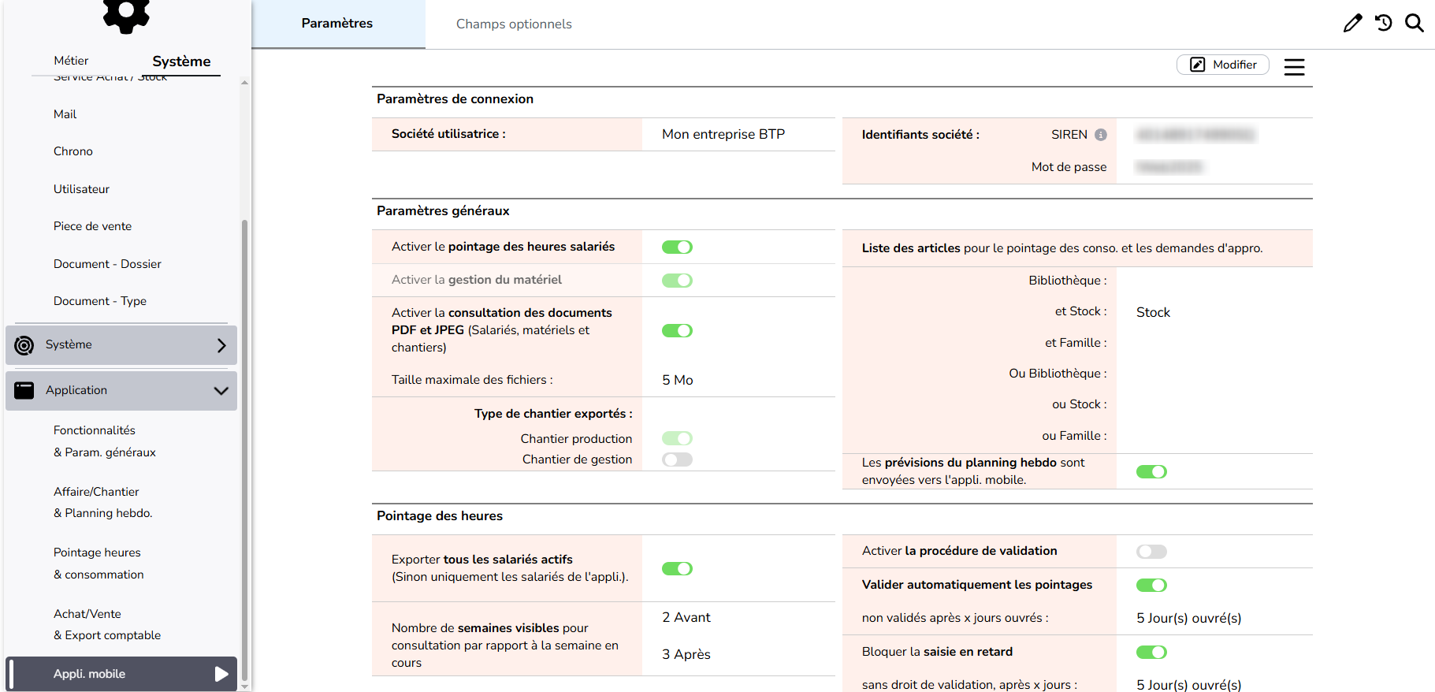Screen dimensions: 1435x692
Task: Open Document - Type entry
Action: 100,301
